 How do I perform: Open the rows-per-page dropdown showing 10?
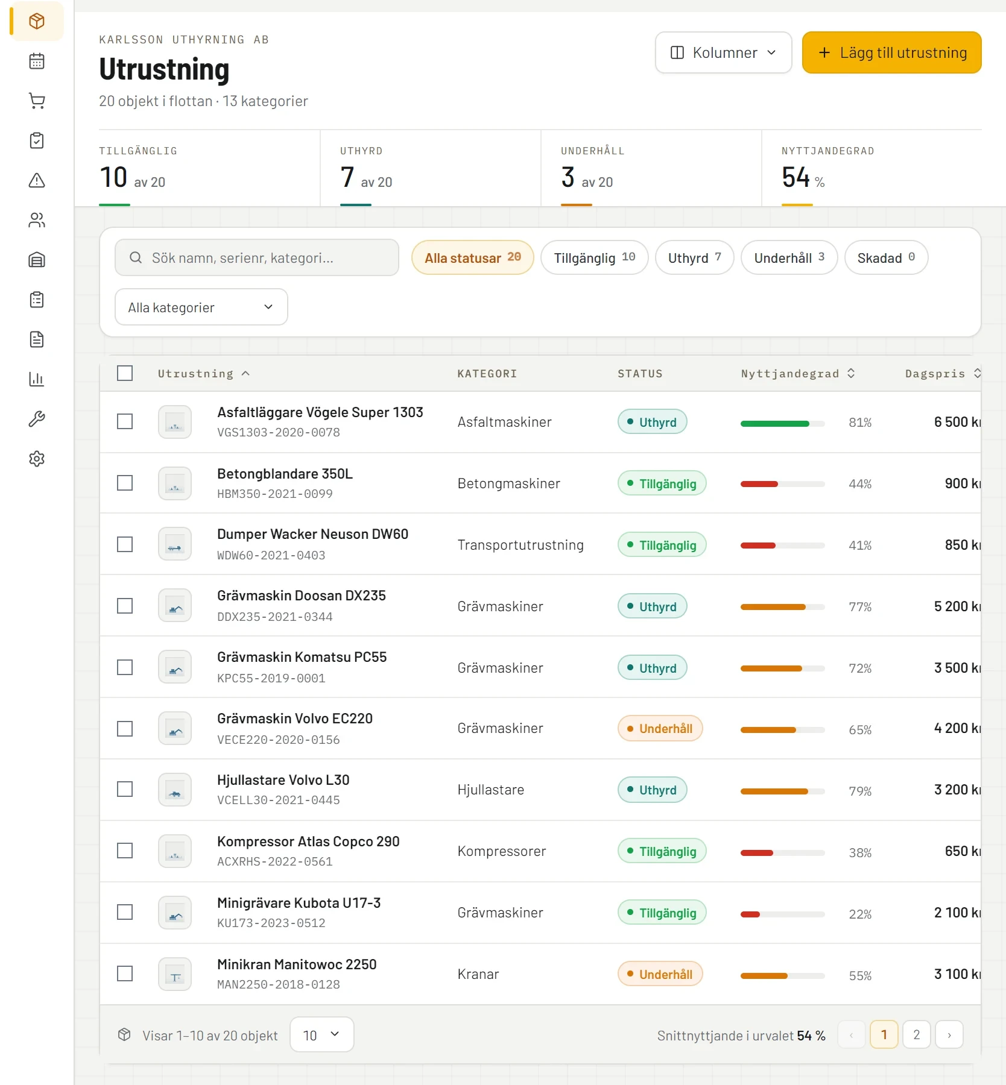tap(321, 1036)
